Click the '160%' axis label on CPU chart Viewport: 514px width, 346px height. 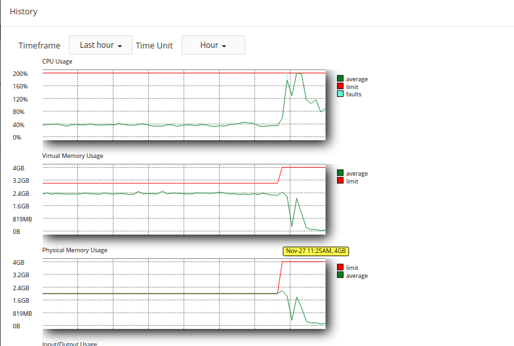pos(20,86)
